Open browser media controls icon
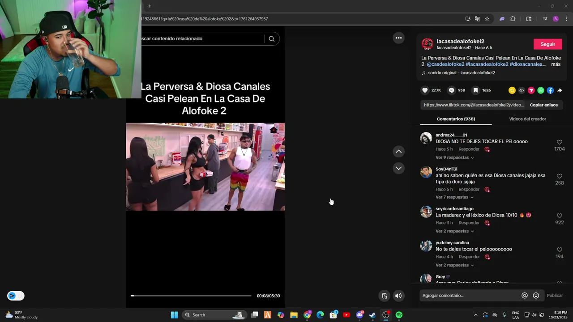Viewport: 573px width, 322px height. [x=544, y=19]
